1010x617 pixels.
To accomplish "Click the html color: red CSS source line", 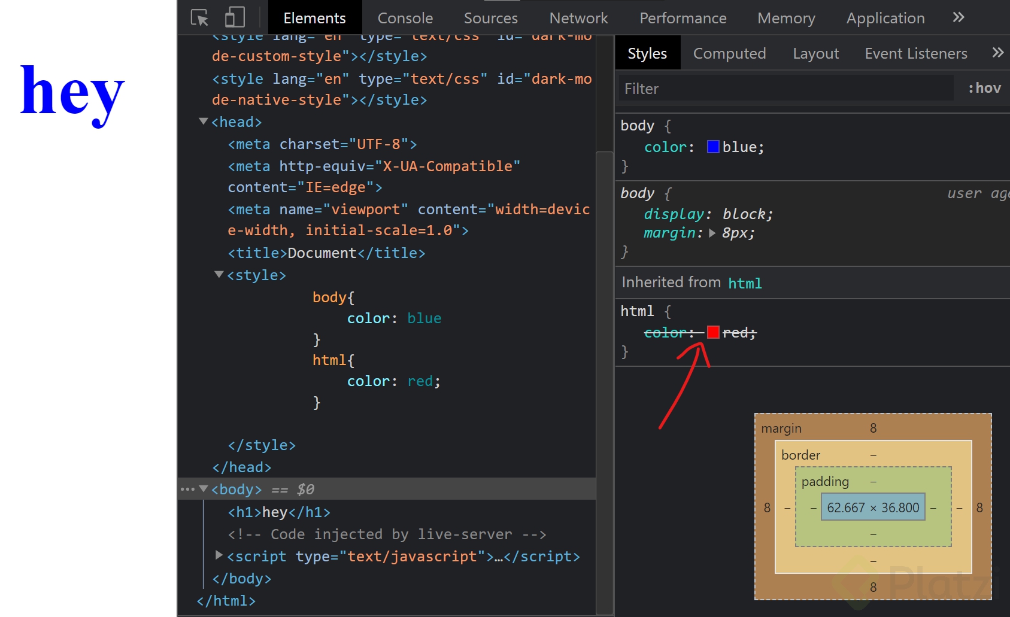I will pos(394,381).
